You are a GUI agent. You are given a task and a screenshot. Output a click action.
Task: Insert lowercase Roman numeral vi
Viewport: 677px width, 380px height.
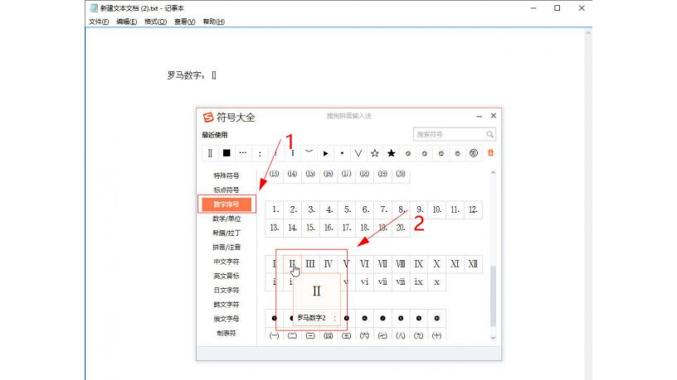[x=364, y=281]
